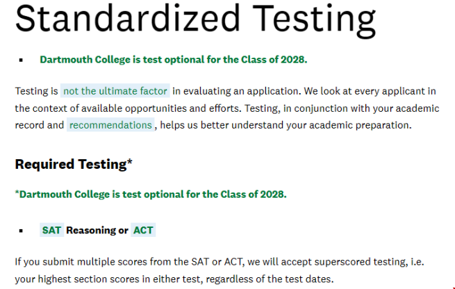Follow the "recommendations" link
Screen dimensions: 455x289
click(110, 125)
